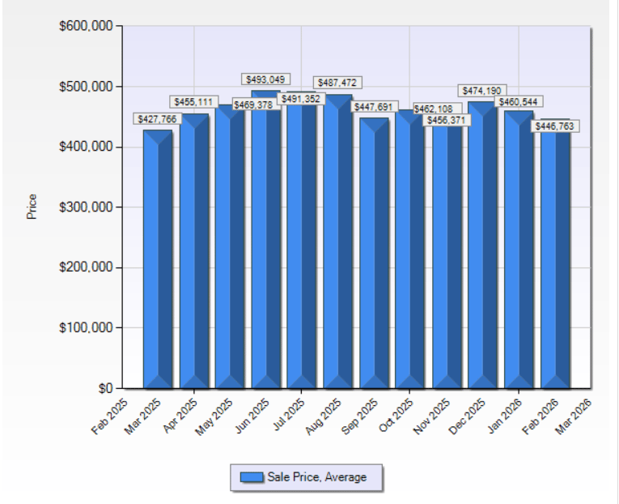Click the $460,544 value label
The height and width of the screenshot is (504, 619).
pos(519,102)
